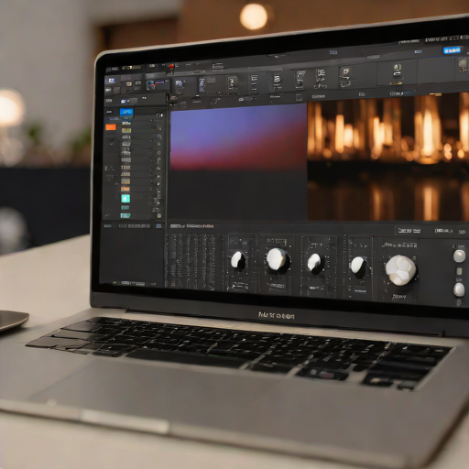Click the outlined button above the mixer at right
The width and height of the screenshot is (469, 469).
(x=409, y=230)
